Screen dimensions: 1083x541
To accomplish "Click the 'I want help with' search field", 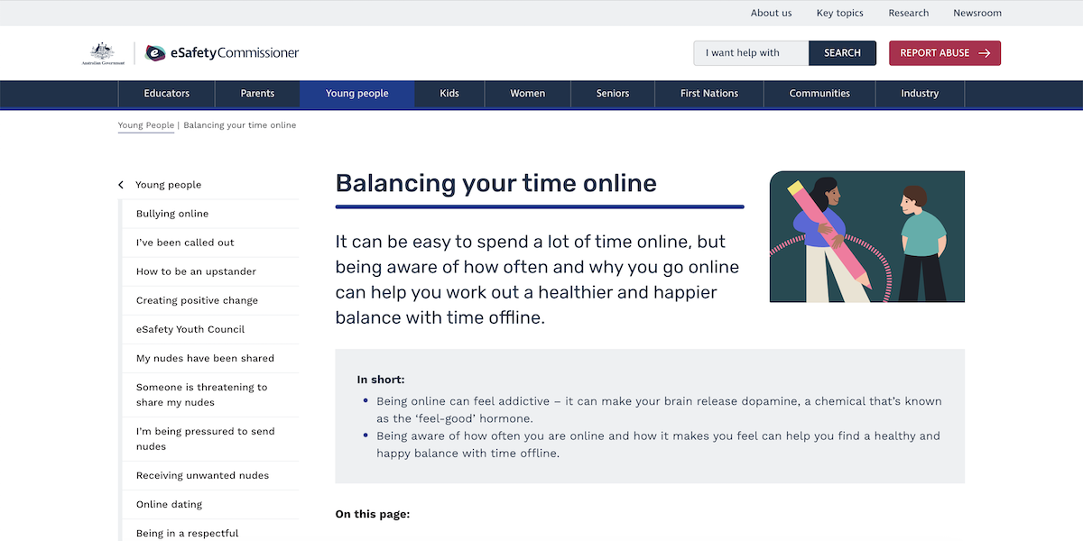I will pyautogui.click(x=750, y=53).
